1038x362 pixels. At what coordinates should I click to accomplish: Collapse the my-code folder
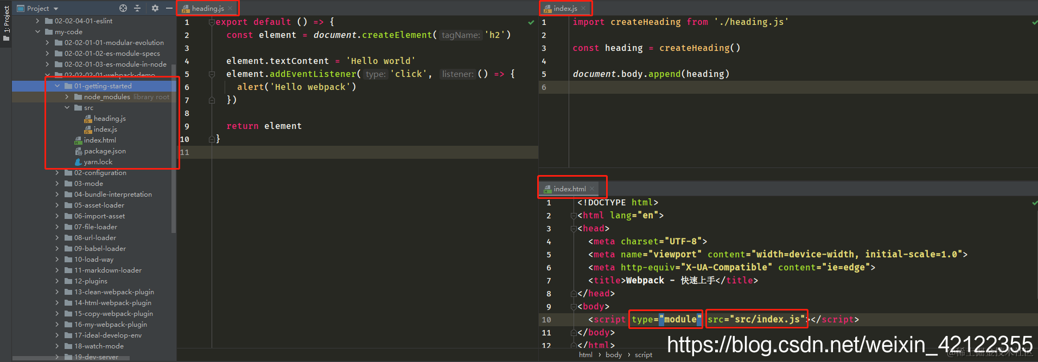pyautogui.click(x=37, y=31)
